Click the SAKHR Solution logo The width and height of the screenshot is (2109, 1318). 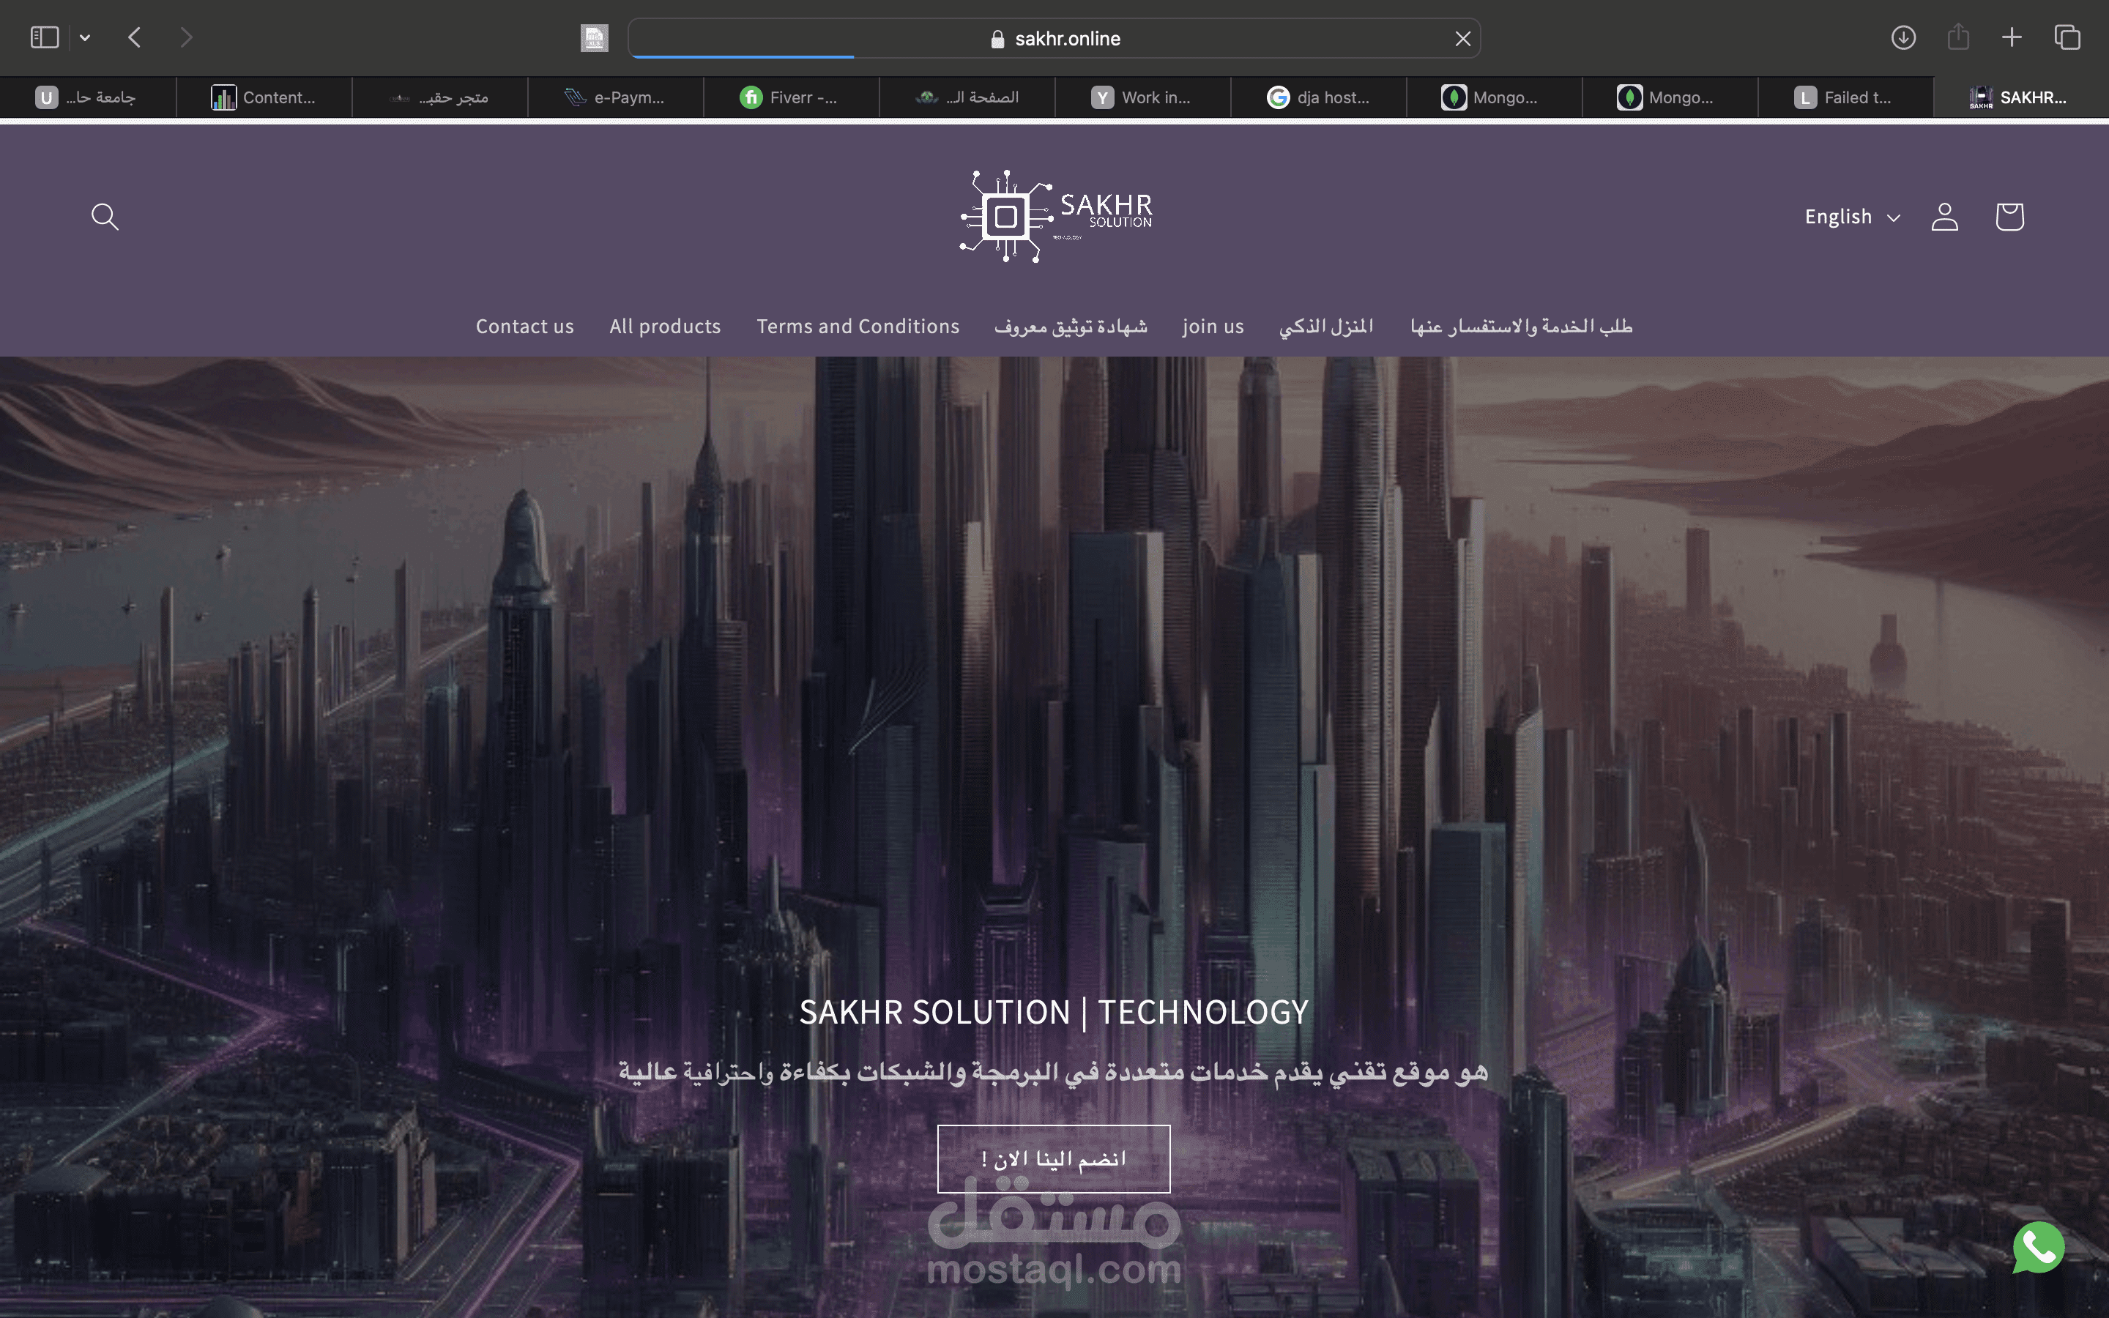pos(1055,216)
